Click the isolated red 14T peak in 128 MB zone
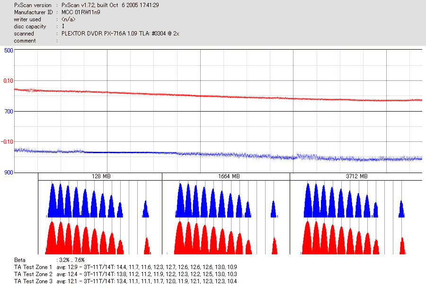Image resolution: width=426 pixels, height=287 pixels. coord(147,246)
